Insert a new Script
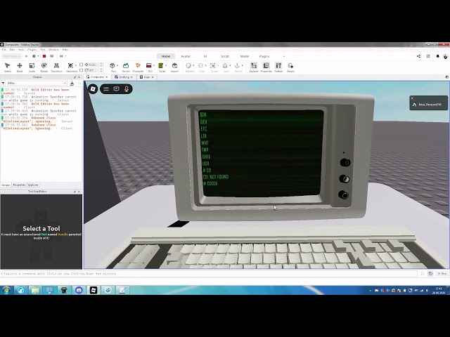This screenshot has width=450, height=337. point(161,67)
